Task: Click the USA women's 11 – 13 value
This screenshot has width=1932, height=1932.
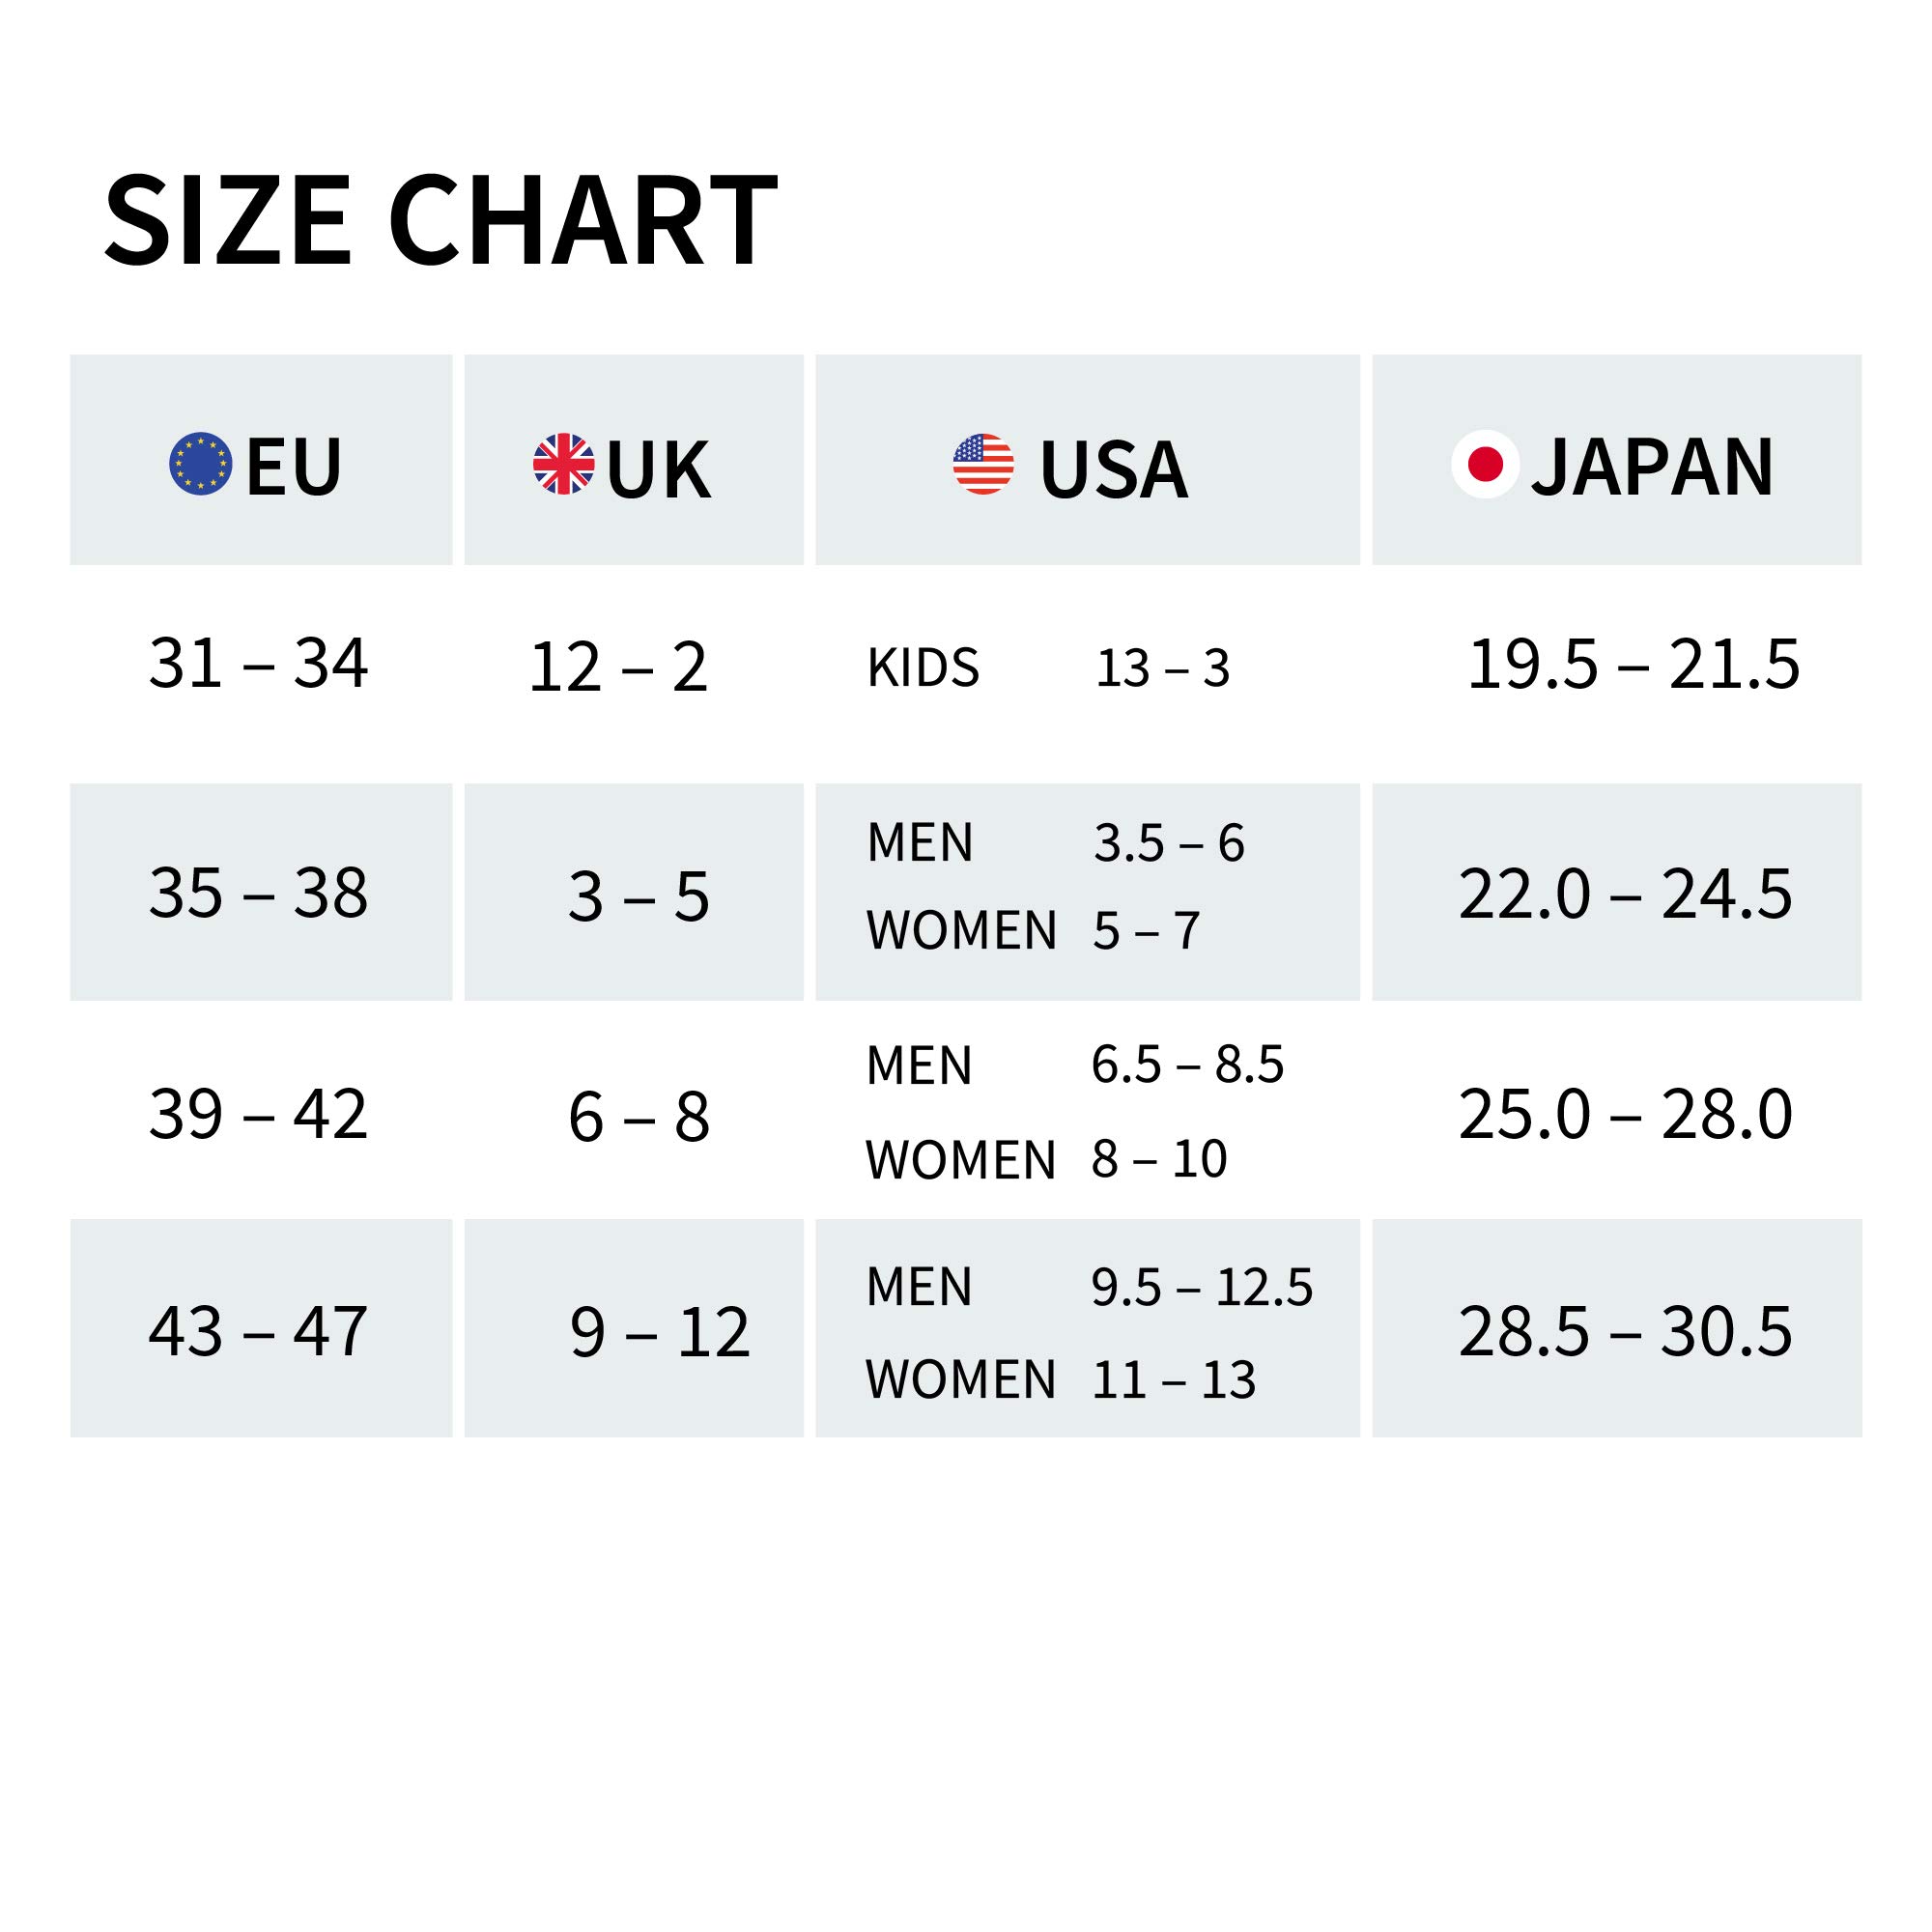Action: tap(1173, 1380)
